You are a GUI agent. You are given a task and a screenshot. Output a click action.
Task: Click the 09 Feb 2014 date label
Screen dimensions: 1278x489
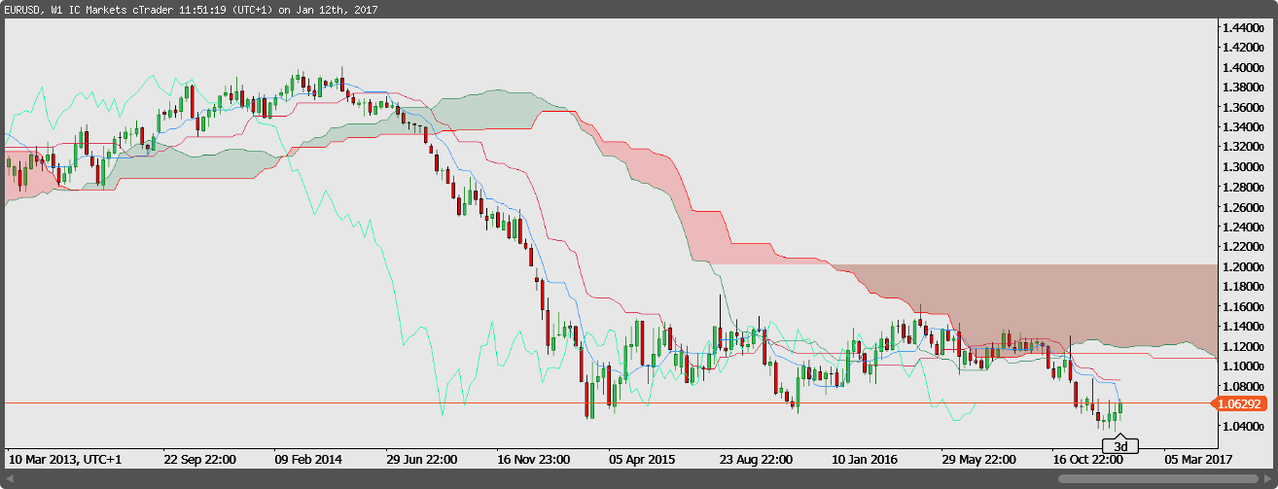pos(308,457)
